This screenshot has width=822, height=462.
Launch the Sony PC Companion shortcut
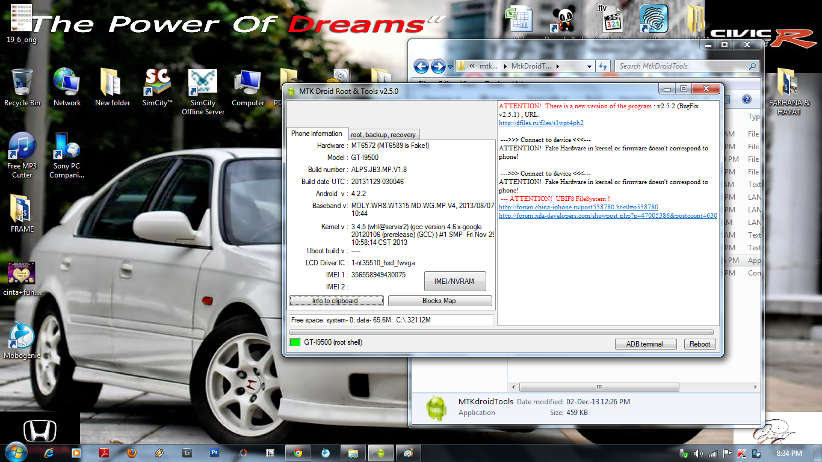67,155
